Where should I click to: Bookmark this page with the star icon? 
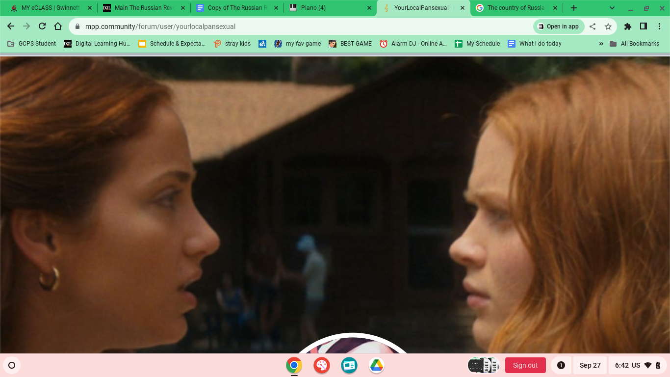point(608,27)
